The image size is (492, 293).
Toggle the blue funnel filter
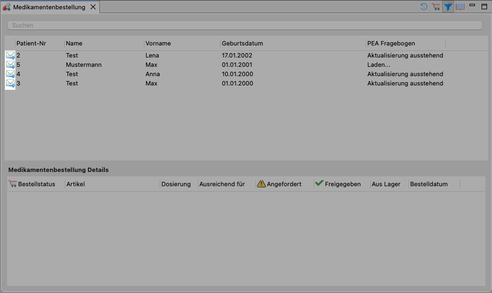449,7
